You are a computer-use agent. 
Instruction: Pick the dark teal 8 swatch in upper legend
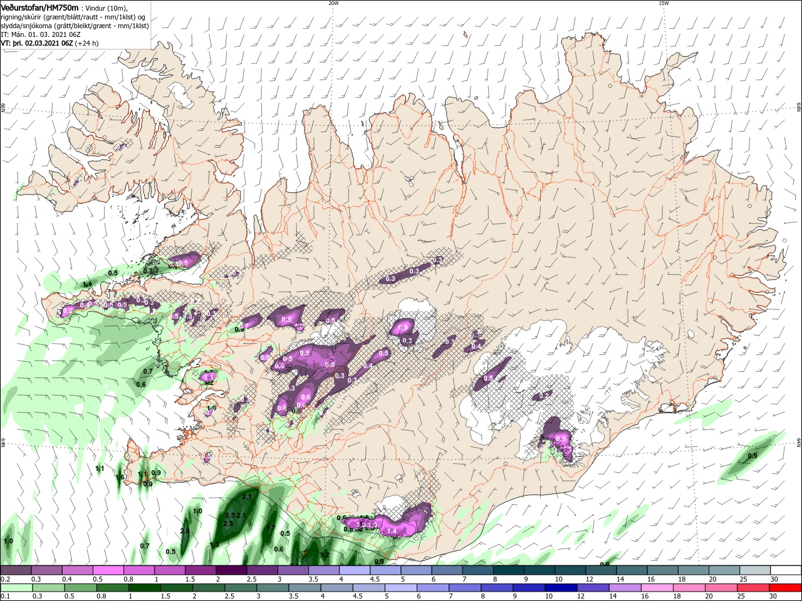tap(509, 570)
